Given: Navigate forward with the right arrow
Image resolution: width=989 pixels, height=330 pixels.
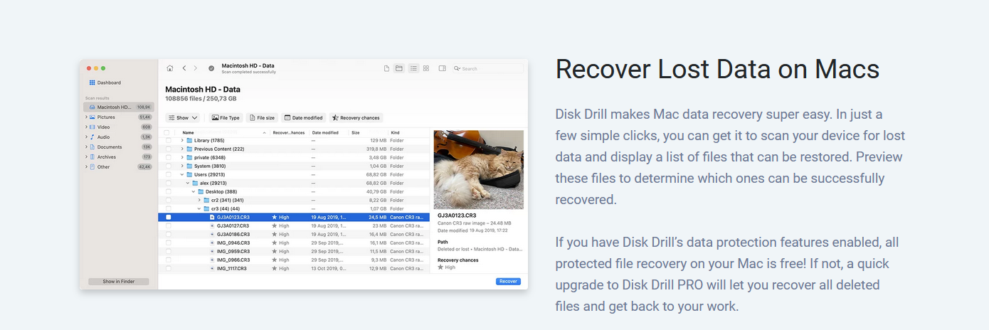Looking at the screenshot, I should [196, 68].
